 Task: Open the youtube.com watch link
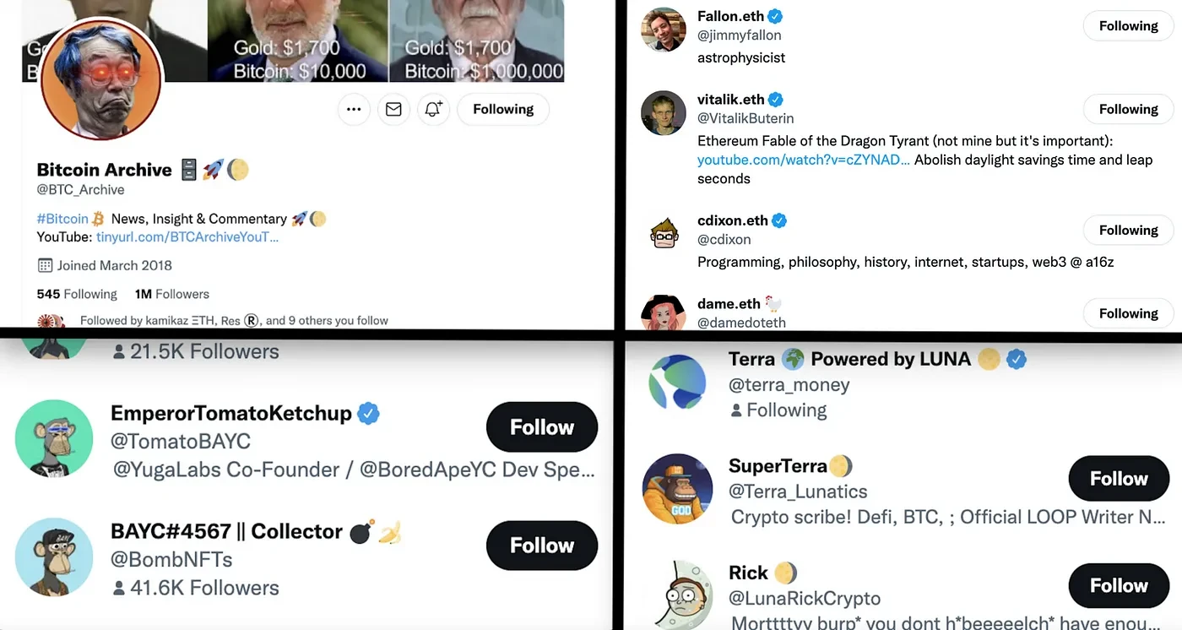pyautogui.click(x=803, y=160)
